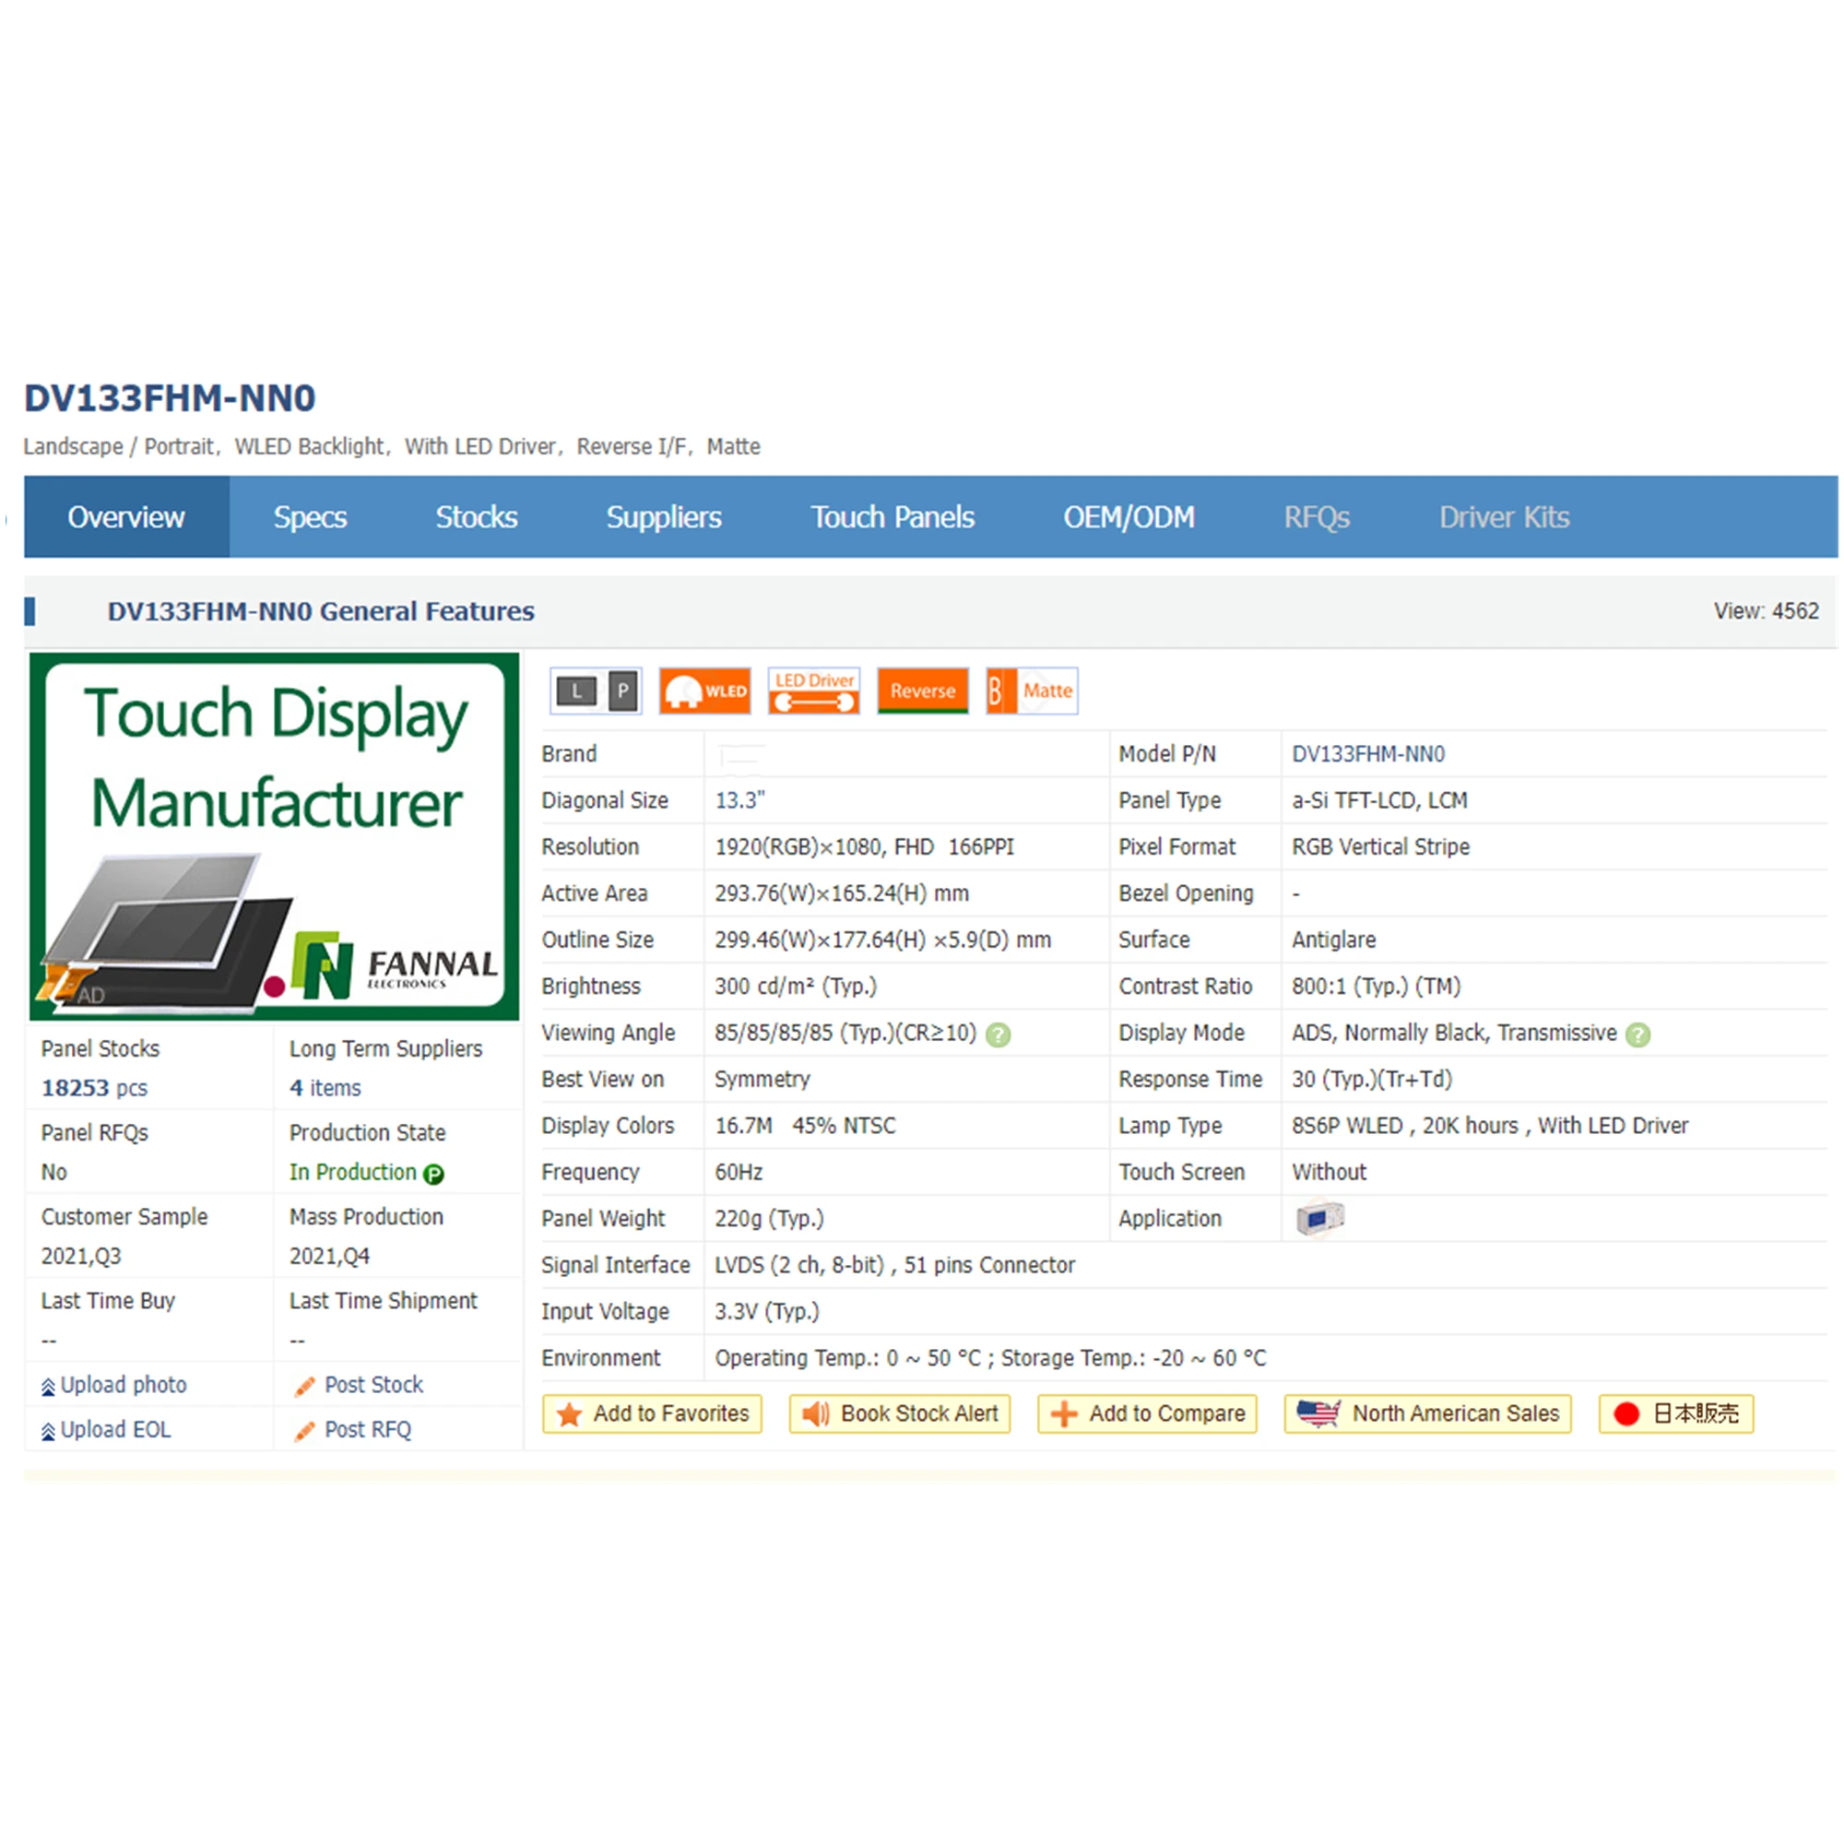Viewport: 1844px width, 1844px height.
Task: Click the Application device icon
Action: point(1319,1219)
